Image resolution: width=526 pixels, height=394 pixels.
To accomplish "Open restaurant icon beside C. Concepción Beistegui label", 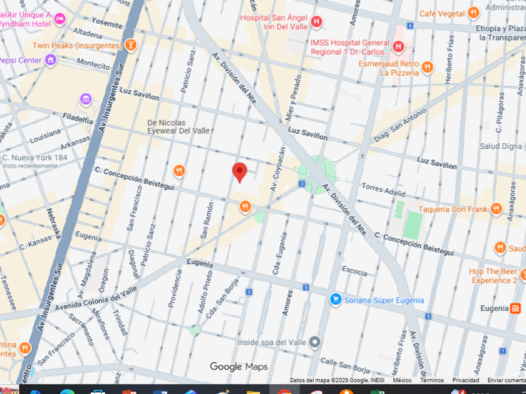I will coord(179,171).
